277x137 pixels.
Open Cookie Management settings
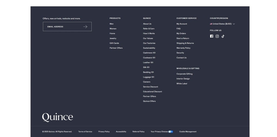click(x=188, y=132)
